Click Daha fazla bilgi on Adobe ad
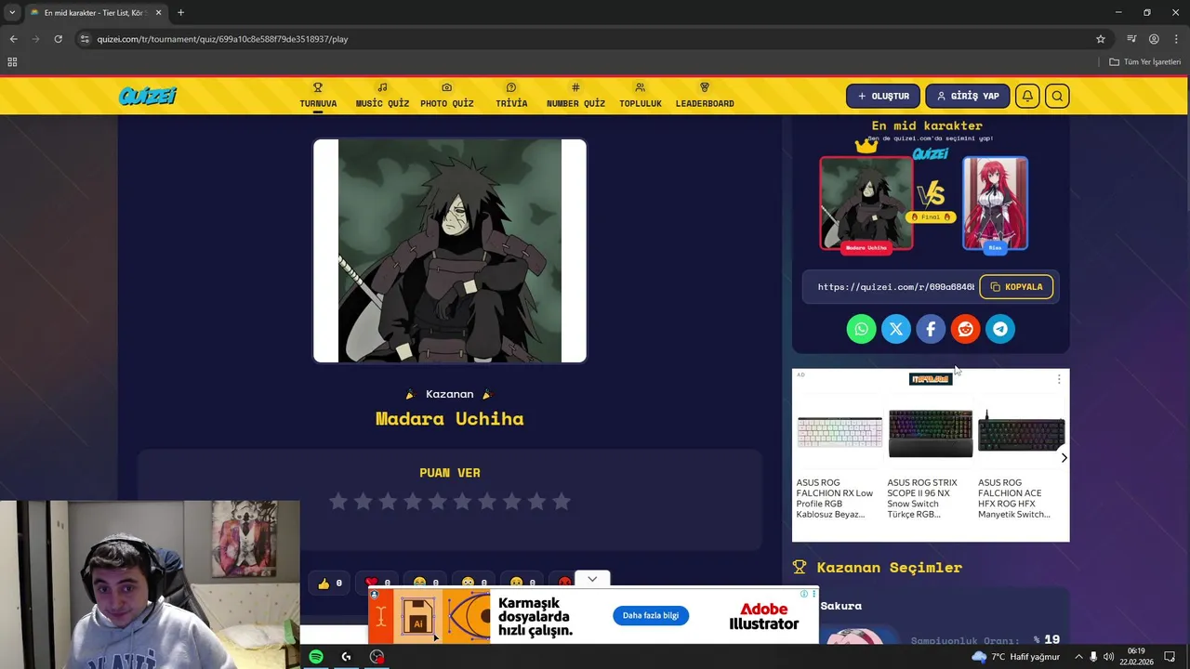The width and height of the screenshot is (1190, 669). point(651,615)
